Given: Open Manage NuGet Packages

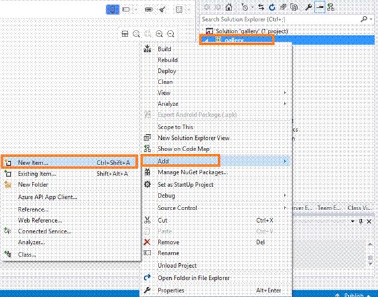Looking at the screenshot, I should point(216,172).
